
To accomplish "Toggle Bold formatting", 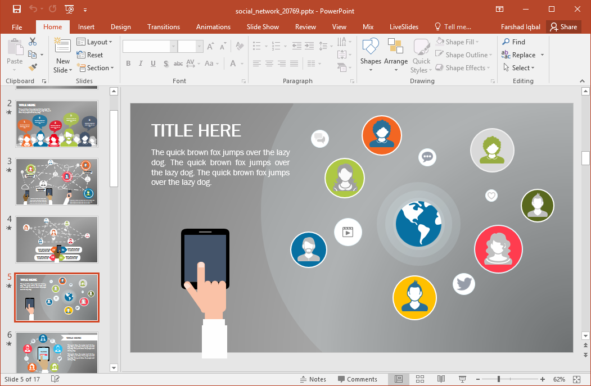I will [128, 63].
